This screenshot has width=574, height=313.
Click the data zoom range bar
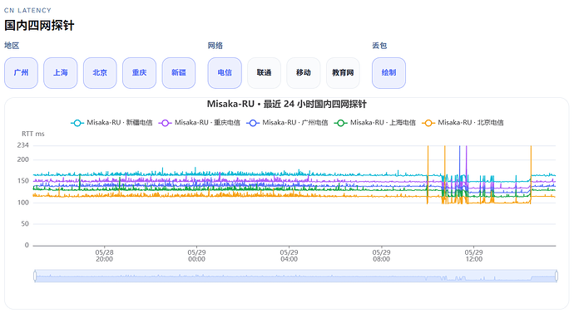tap(296, 276)
